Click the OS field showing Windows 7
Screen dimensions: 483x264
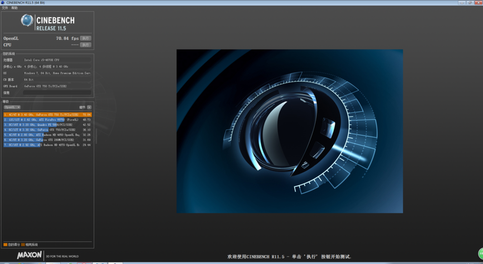click(x=57, y=73)
